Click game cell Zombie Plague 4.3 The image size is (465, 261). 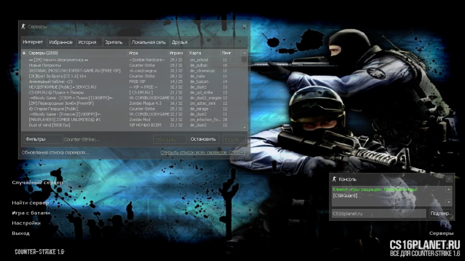tap(145, 103)
